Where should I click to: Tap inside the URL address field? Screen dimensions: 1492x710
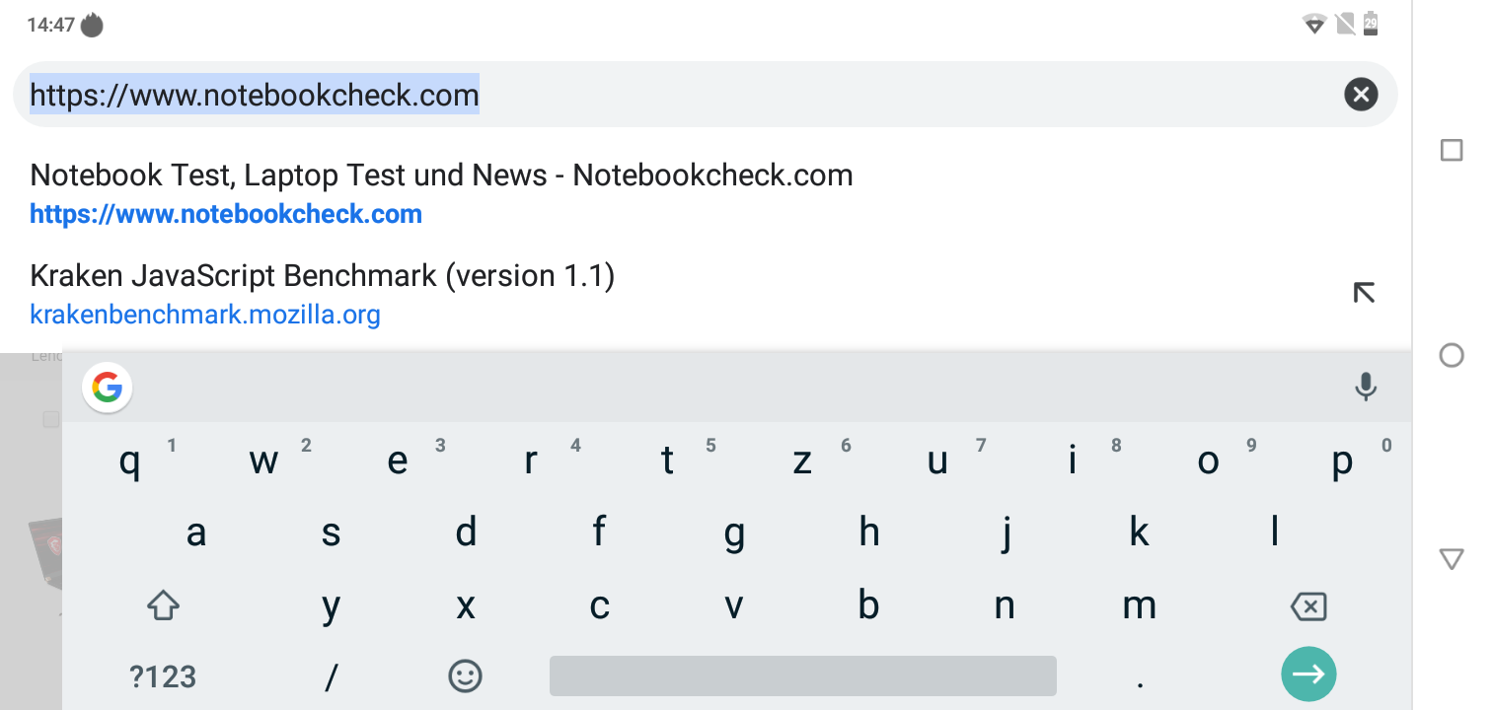(x=679, y=95)
